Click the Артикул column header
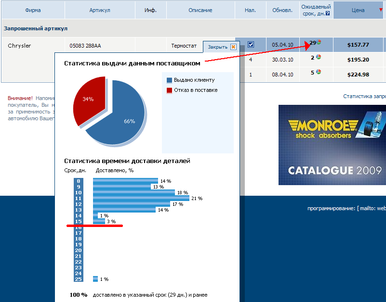 [99, 10]
